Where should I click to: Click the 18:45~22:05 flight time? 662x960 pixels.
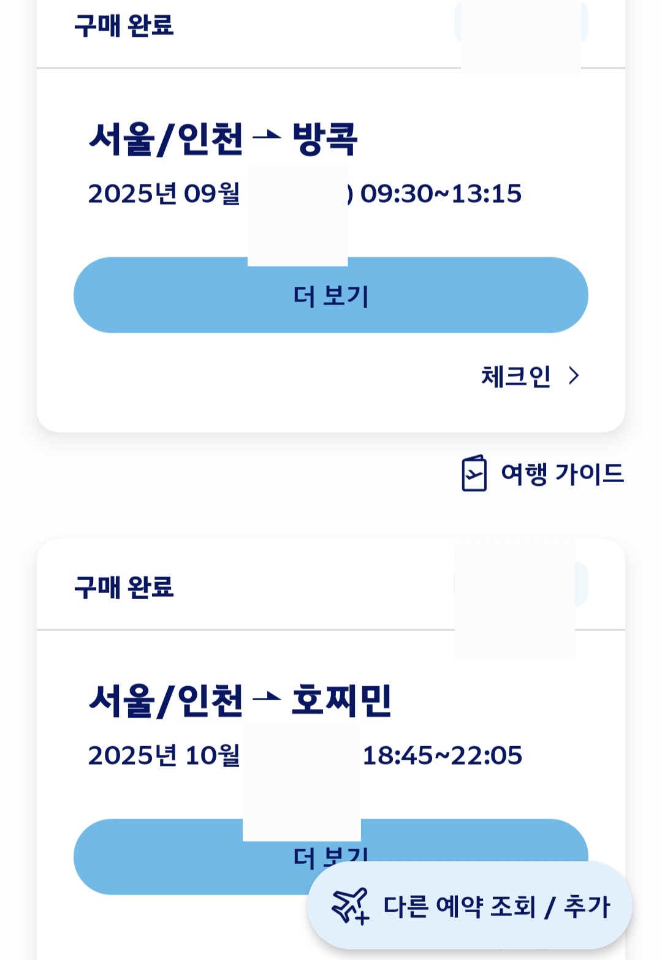(x=442, y=755)
